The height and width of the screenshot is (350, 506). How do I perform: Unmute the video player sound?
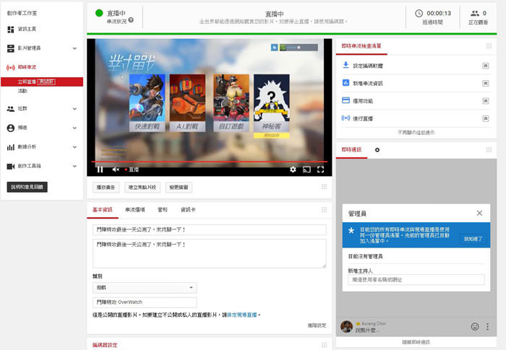116,169
